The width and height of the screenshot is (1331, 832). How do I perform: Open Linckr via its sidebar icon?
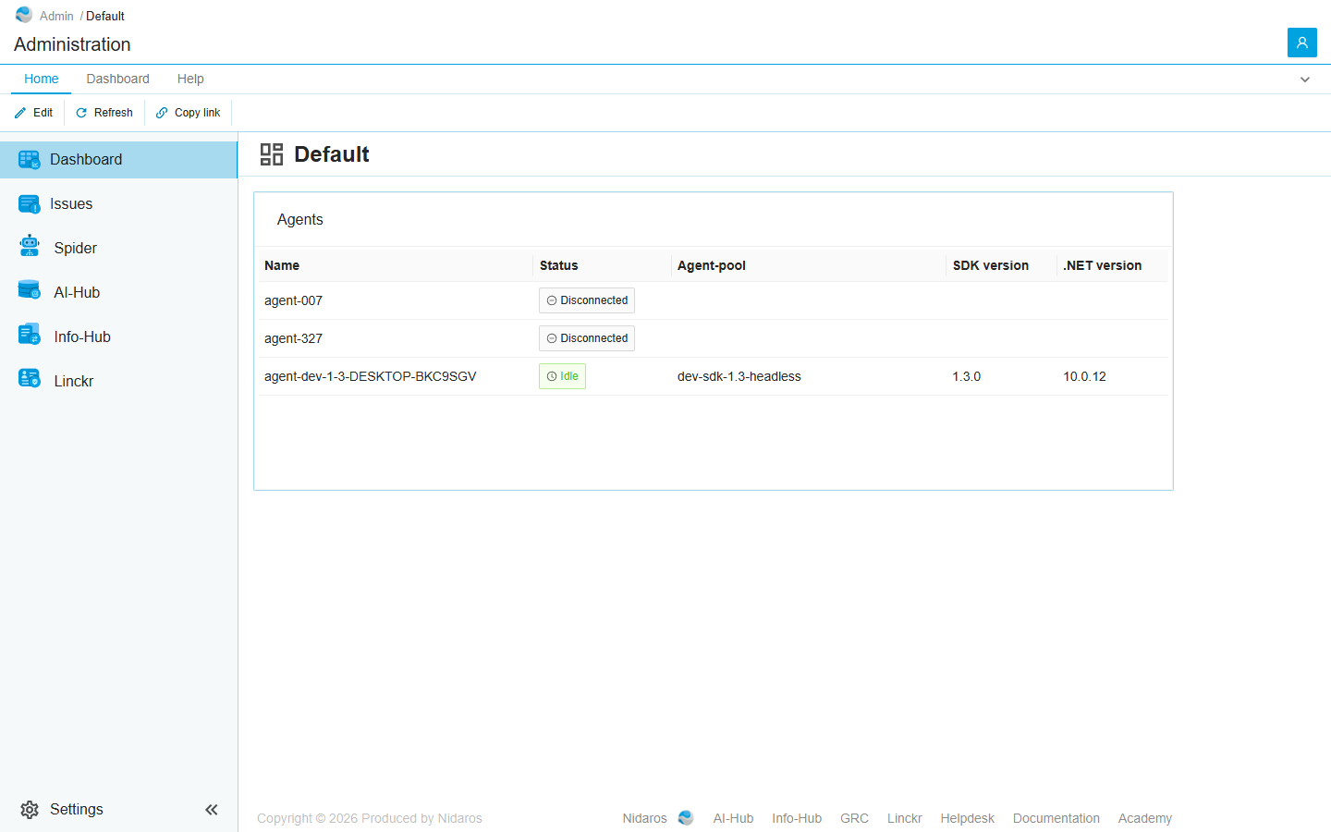(30, 379)
